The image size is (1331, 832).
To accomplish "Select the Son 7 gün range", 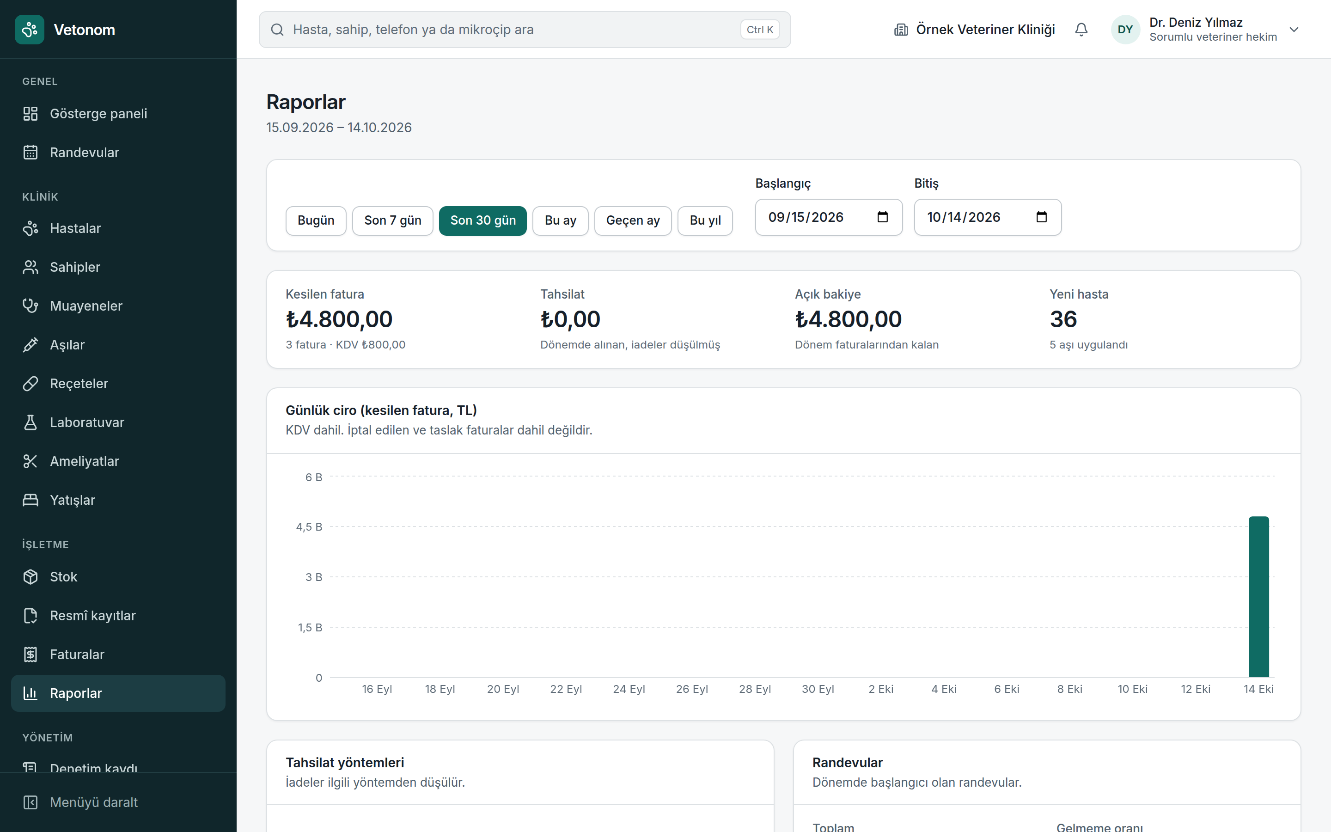I will [x=393, y=220].
